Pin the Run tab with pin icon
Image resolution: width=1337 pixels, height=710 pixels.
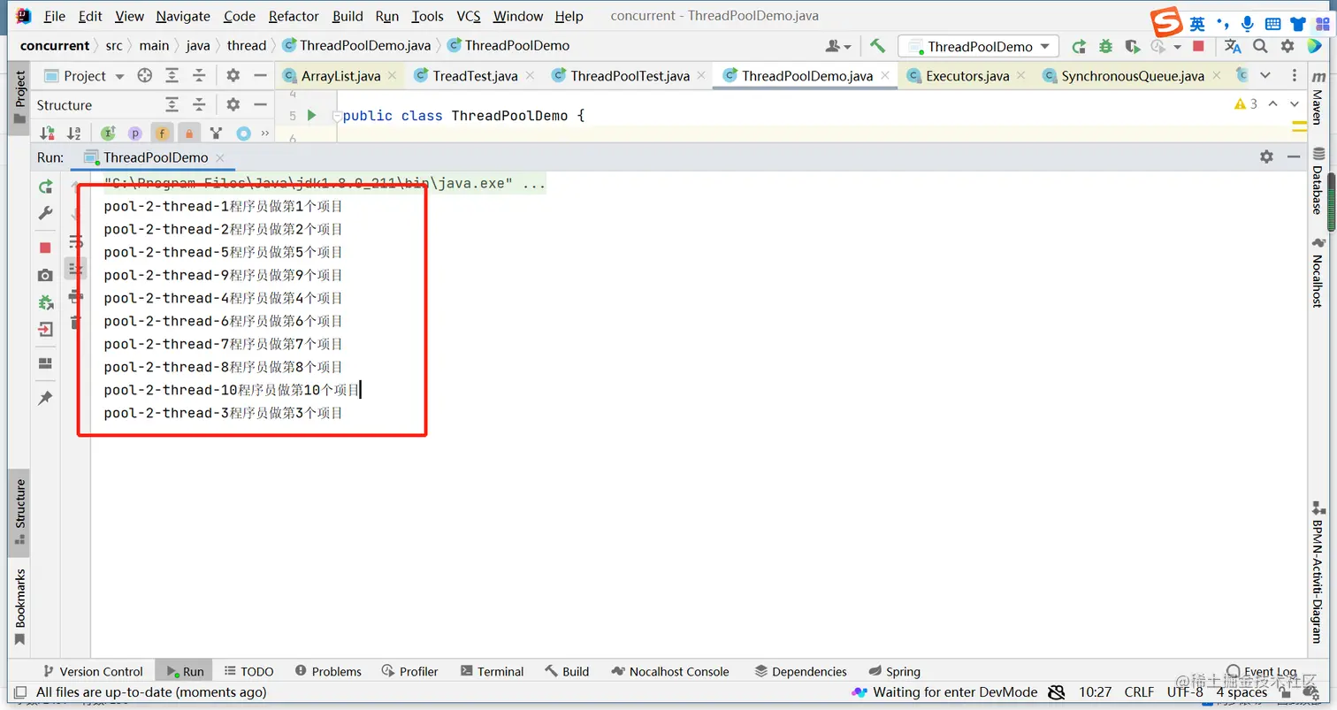click(x=45, y=399)
